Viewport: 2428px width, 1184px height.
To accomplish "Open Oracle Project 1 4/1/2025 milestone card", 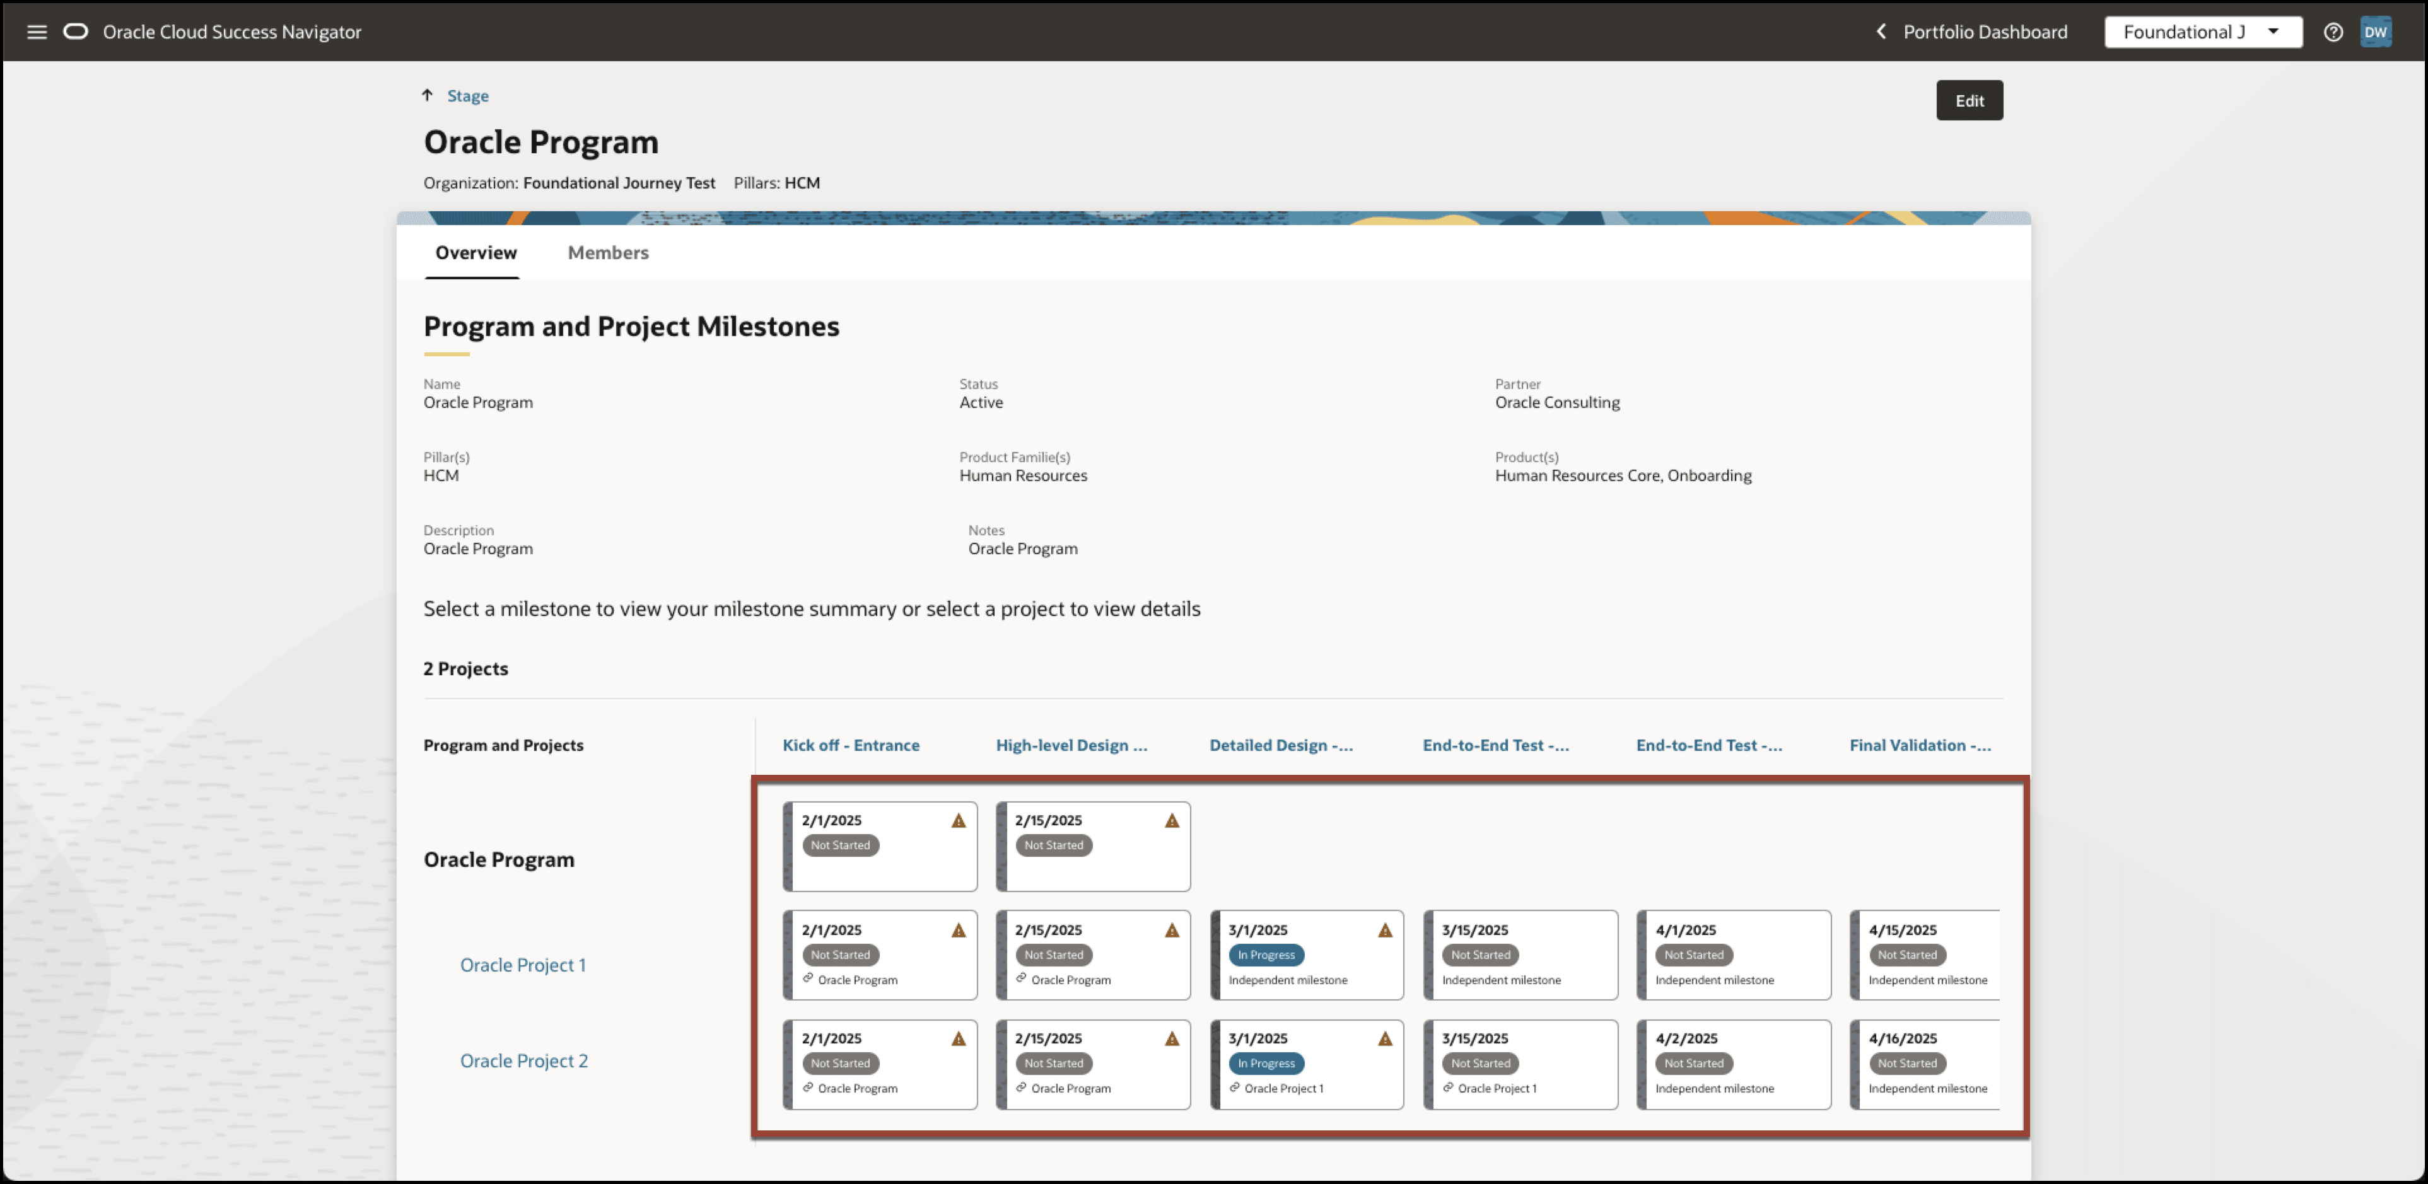I will pos(1734,954).
